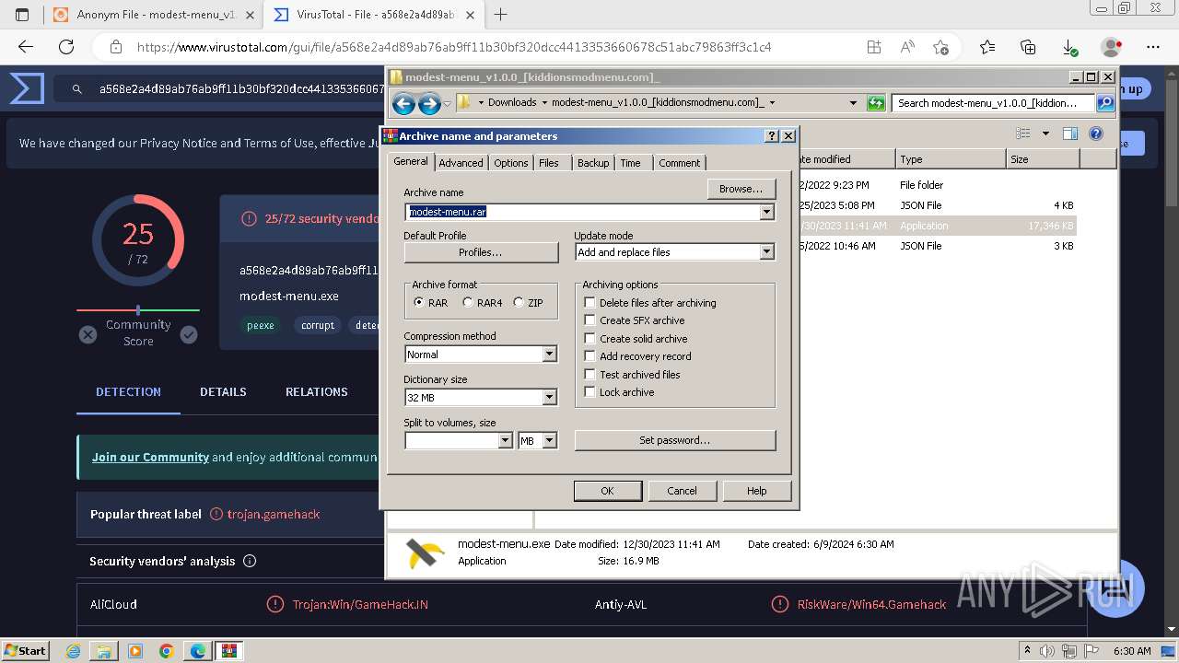Click the Archive name text field
1179x663 pixels.
pos(583,212)
